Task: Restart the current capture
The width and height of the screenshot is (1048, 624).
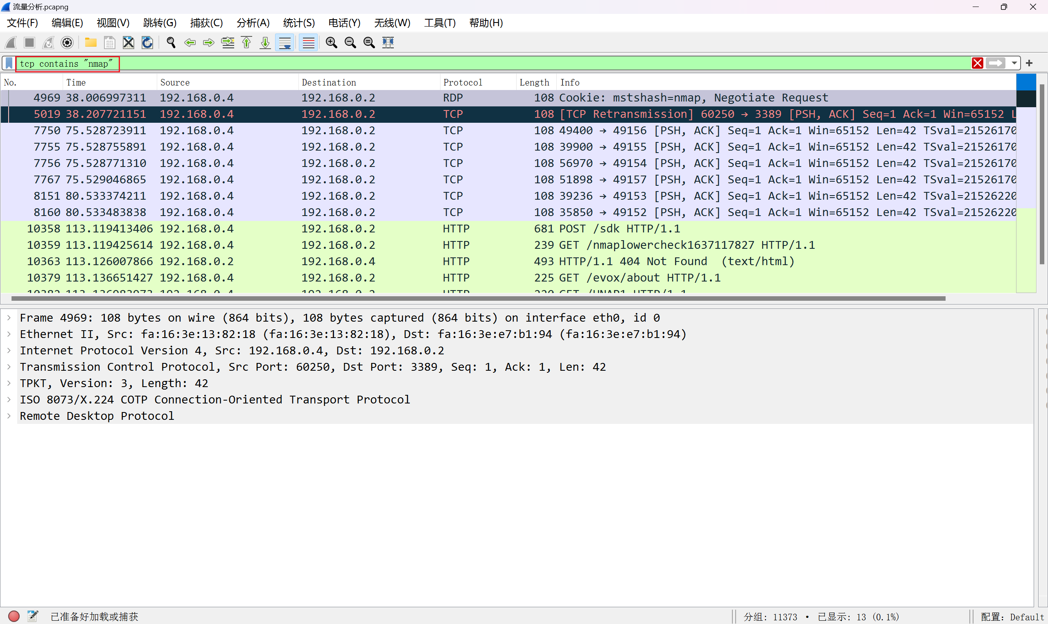Action: click(48, 43)
